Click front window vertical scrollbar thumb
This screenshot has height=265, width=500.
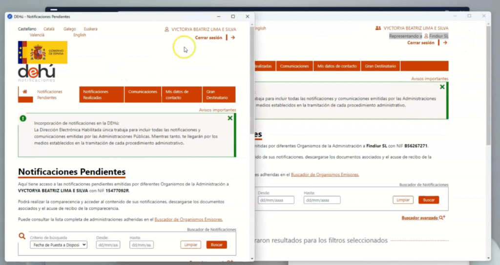pyautogui.click(x=252, y=79)
